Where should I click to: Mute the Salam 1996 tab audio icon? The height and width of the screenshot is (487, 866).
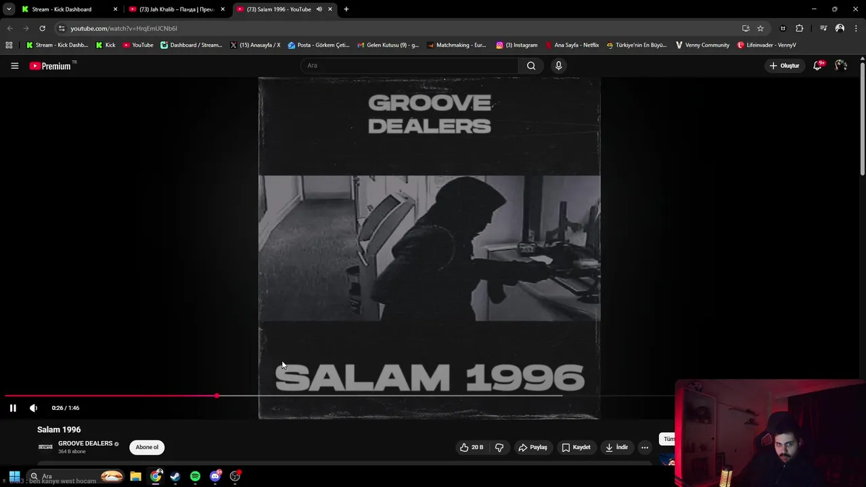click(x=319, y=9)
